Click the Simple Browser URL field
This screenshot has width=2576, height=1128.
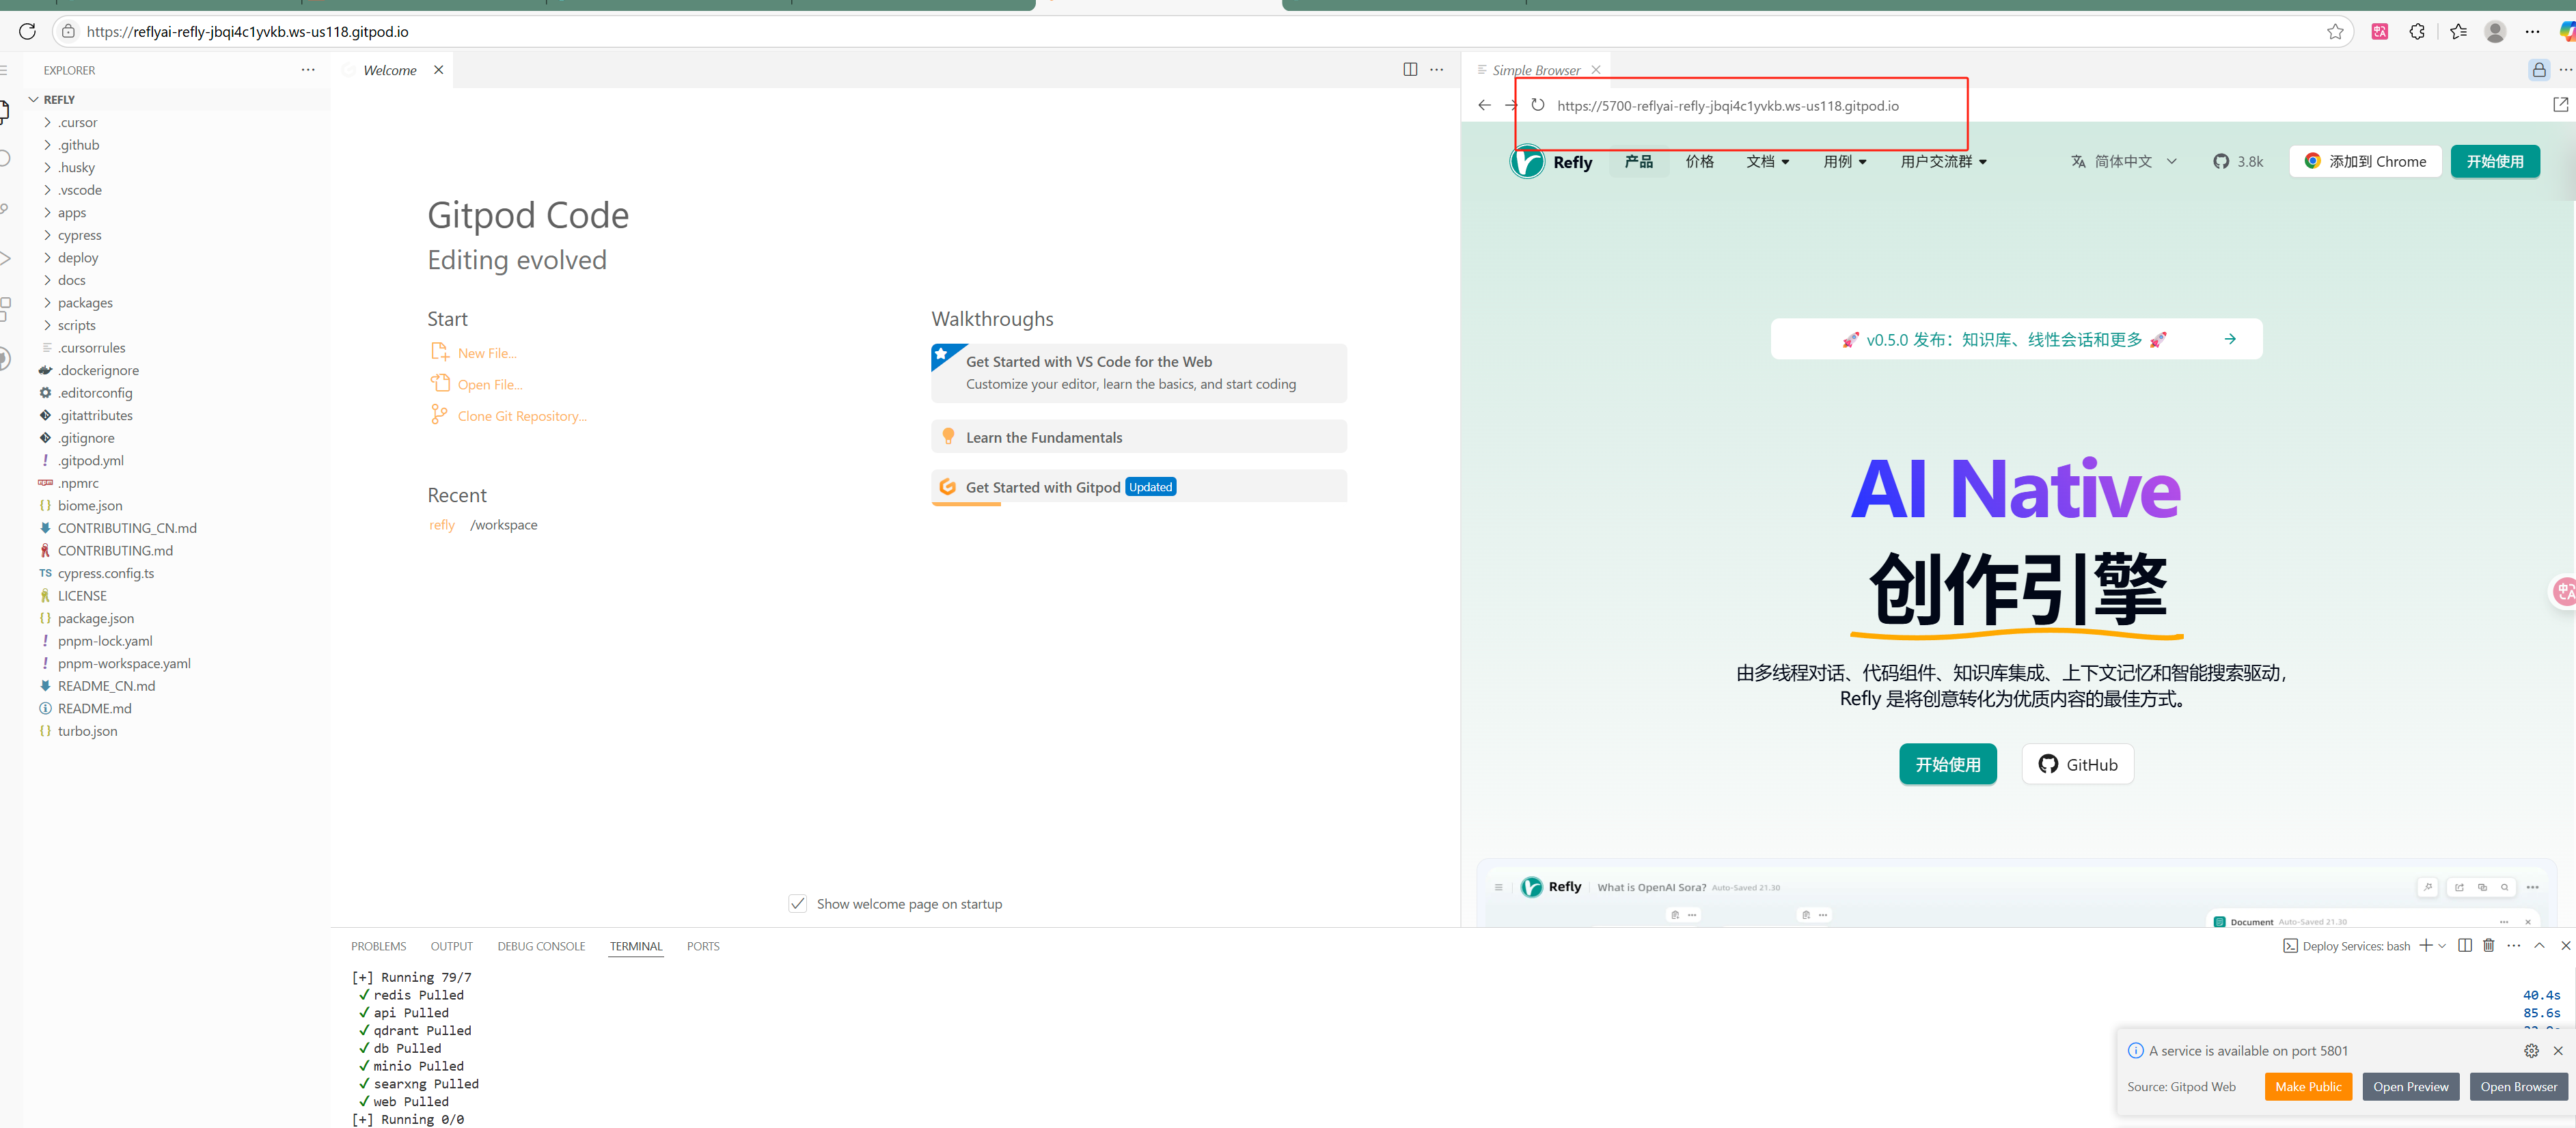pos(1727,106)
